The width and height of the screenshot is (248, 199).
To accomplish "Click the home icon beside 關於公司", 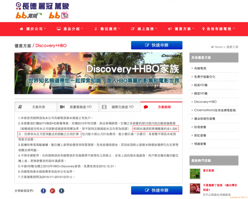I will (21, 29).
